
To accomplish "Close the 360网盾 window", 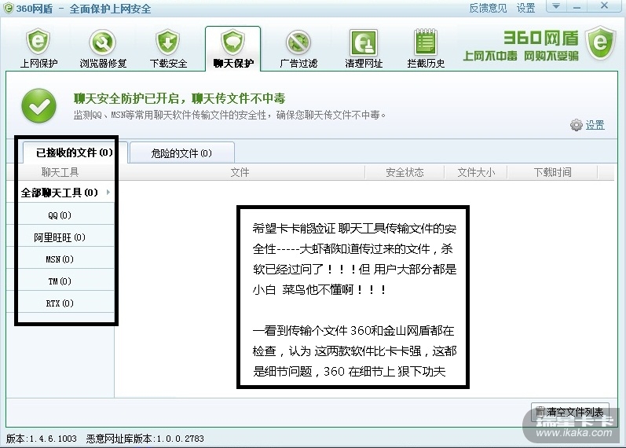I will [604, 6].
